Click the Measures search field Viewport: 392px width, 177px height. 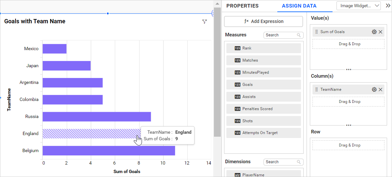(279, 35)
